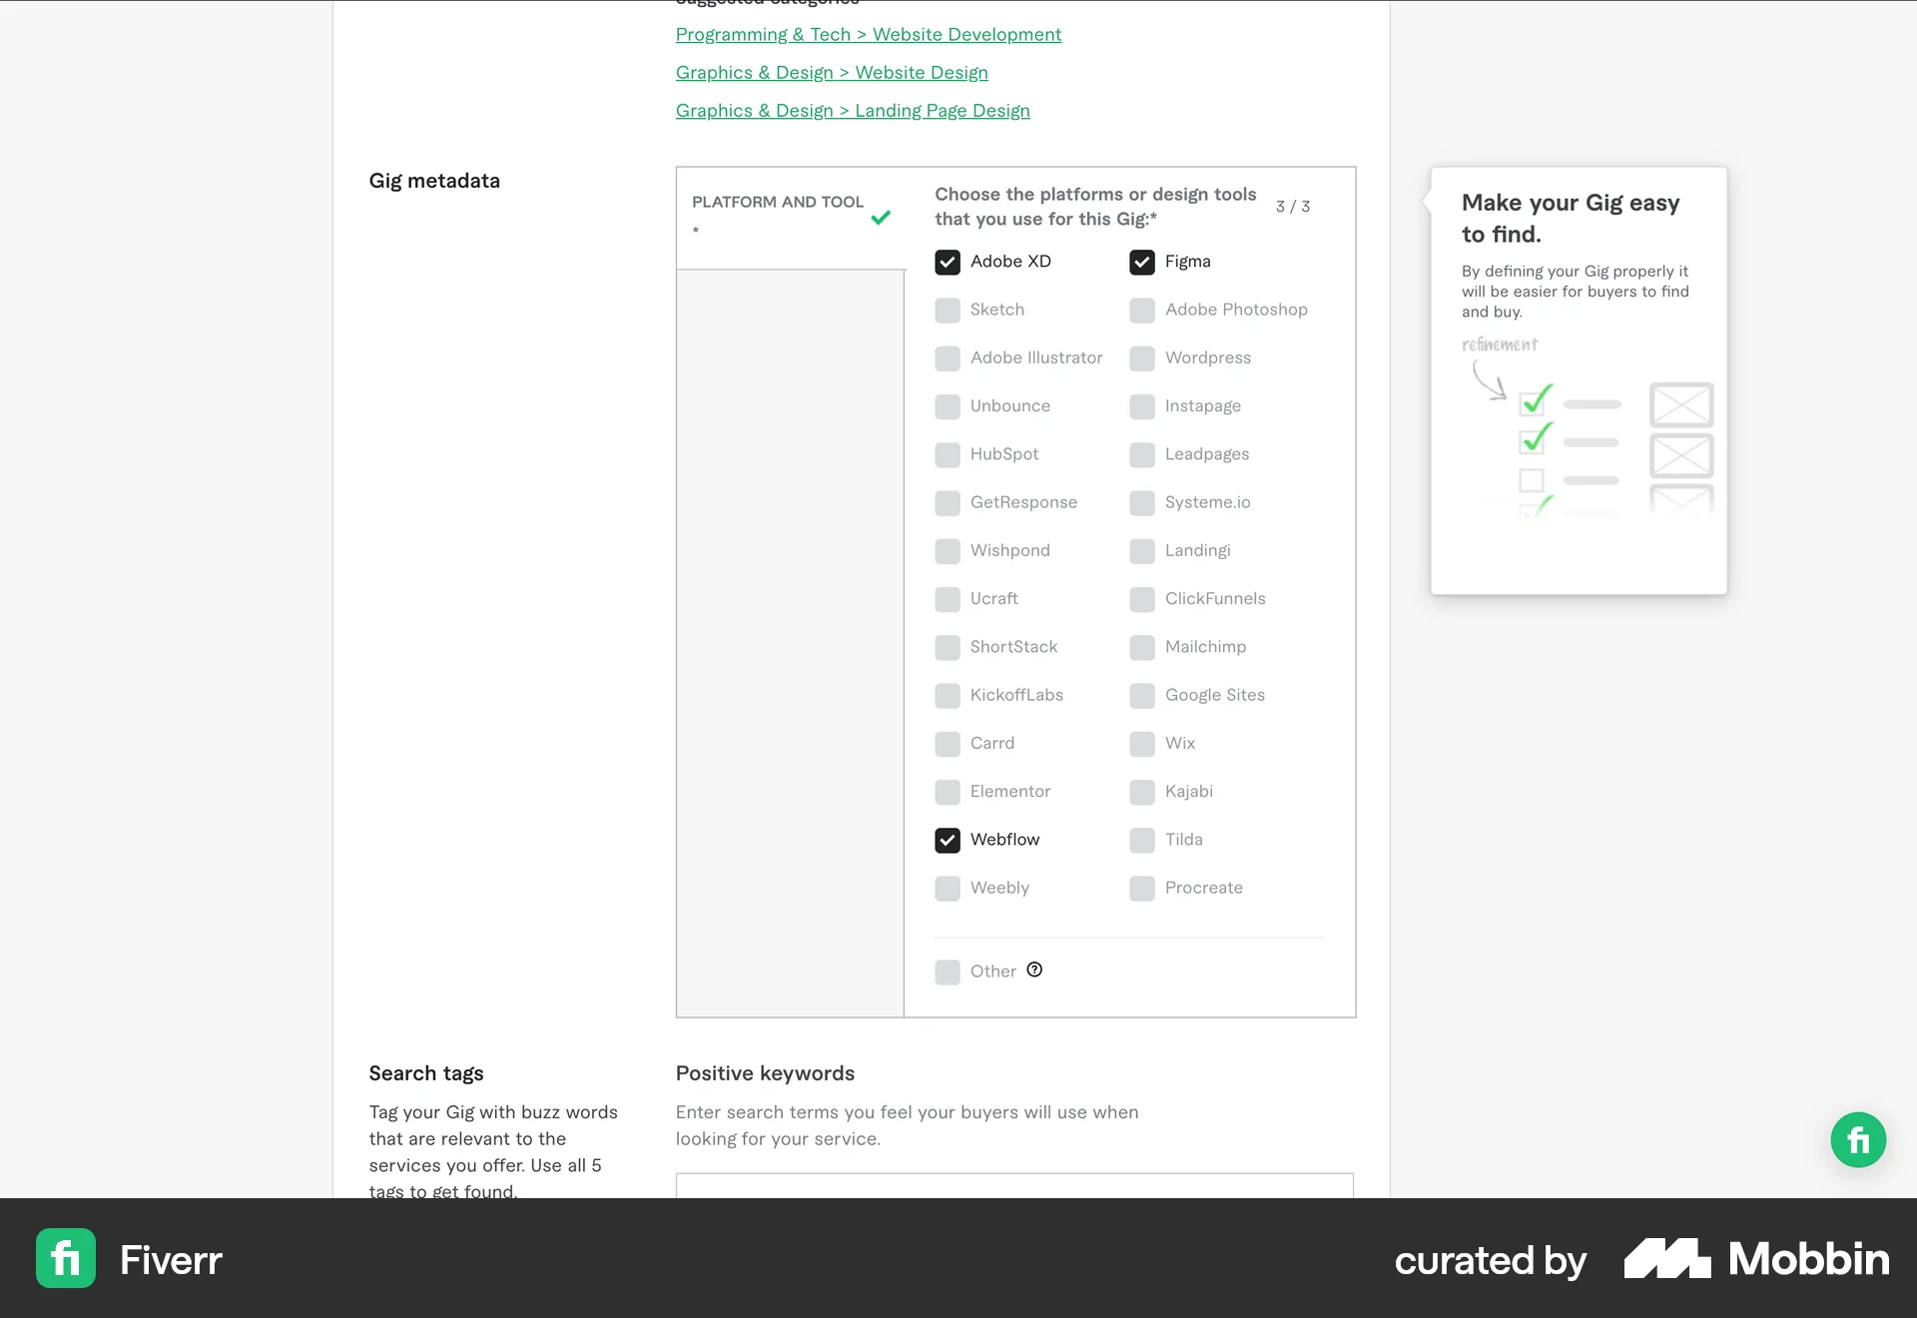
Task: Select Adobe Photoshop as a platform
Action: [1141, 310]
